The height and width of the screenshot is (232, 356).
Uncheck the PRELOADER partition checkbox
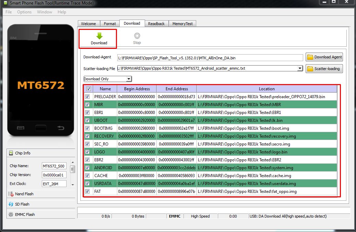[x=87, y=97]
